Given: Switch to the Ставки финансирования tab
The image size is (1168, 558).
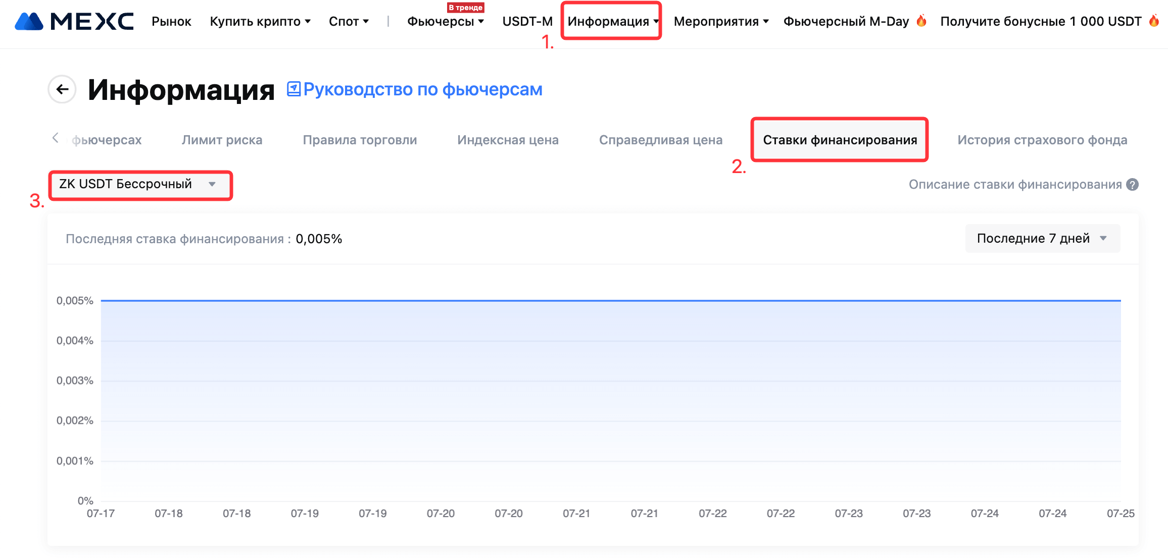Looking at the screenshot, I should [x=840, y=140].
